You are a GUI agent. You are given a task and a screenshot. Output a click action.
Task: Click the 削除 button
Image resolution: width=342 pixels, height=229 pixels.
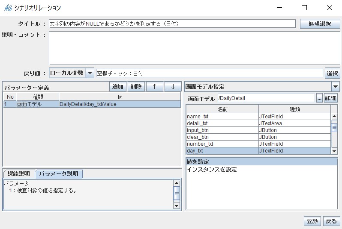click(x=136, y=87)
